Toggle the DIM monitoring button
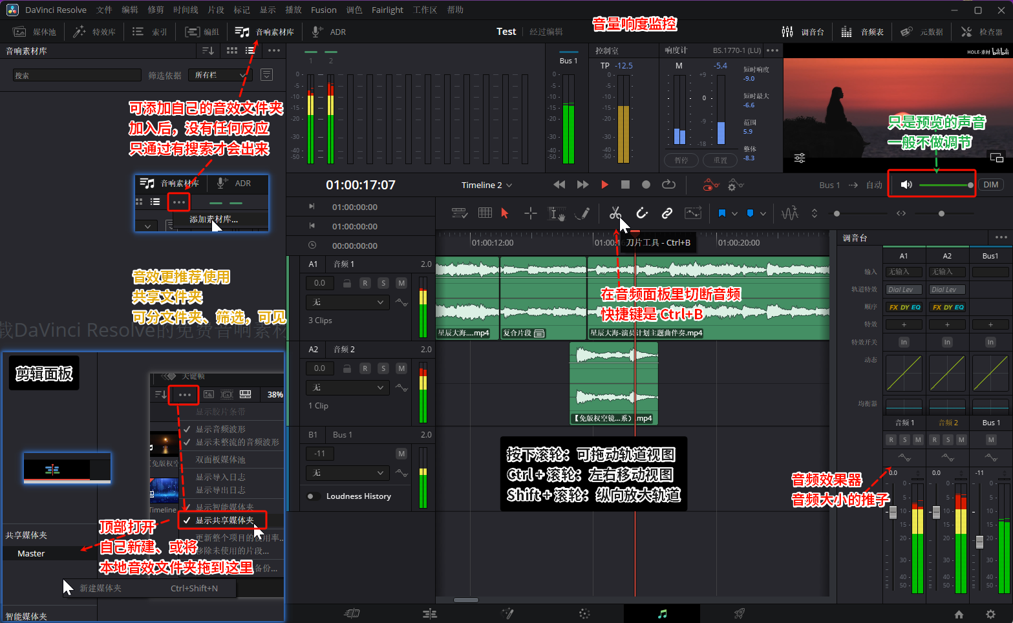Viewport: 1013px width, 623px height. coord(990,185)
